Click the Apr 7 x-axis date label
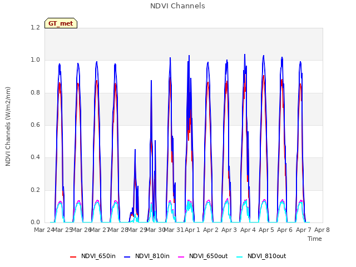 click(303, 230)
